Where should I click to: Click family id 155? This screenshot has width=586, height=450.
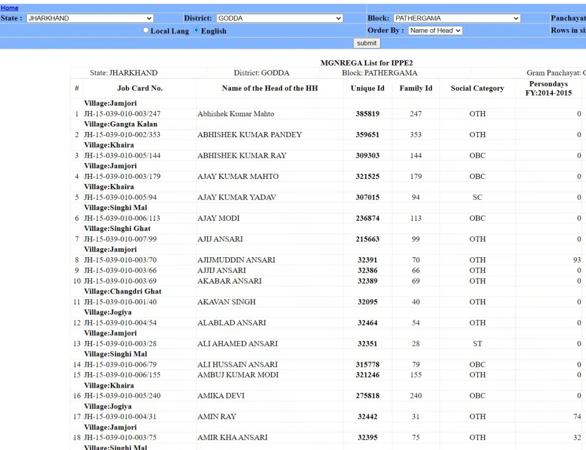click(416, 375)
